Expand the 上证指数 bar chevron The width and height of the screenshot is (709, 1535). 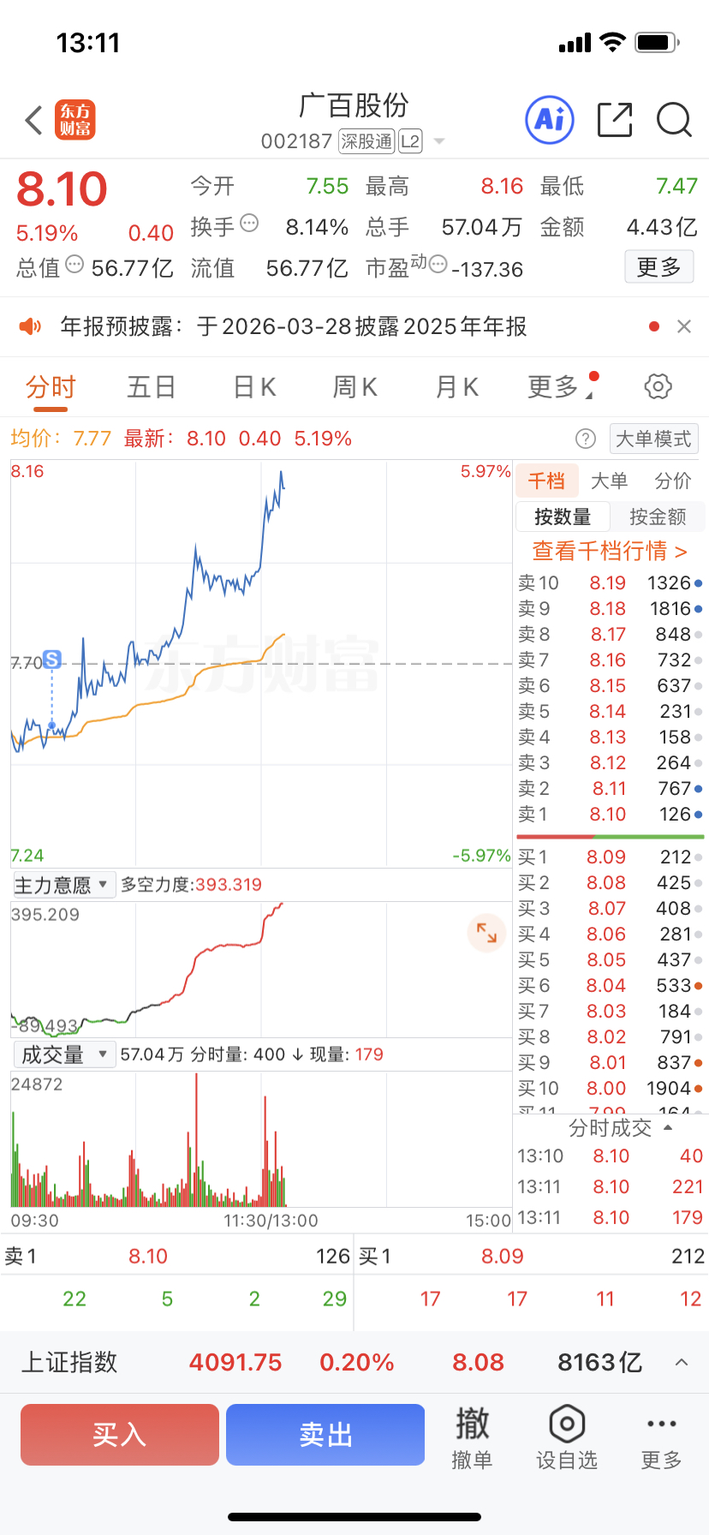682,1362
